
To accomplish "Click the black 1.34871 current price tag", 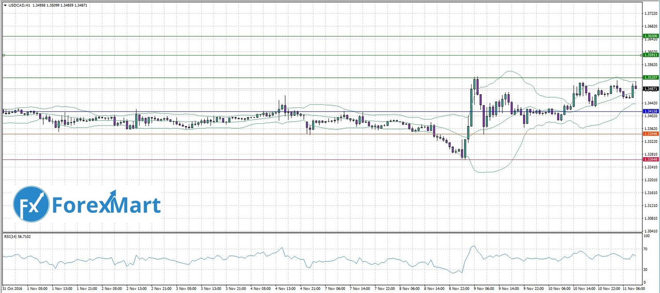I will coord(651,89).
